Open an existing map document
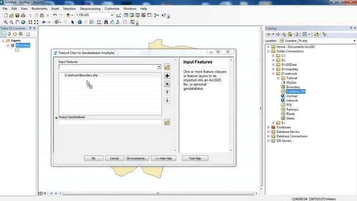This screenshot has height=201, width=357. click(x=11, y=15)
